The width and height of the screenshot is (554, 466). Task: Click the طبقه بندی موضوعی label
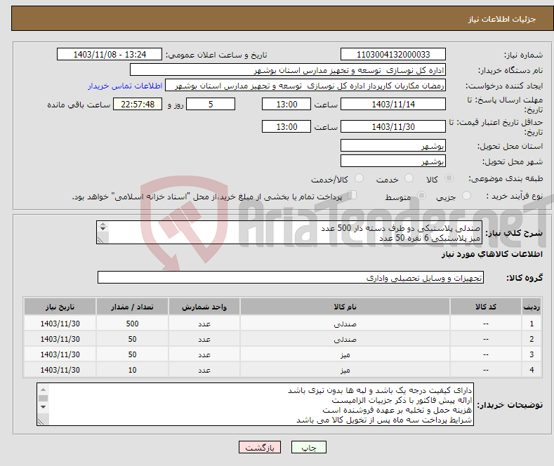[506, 179]
